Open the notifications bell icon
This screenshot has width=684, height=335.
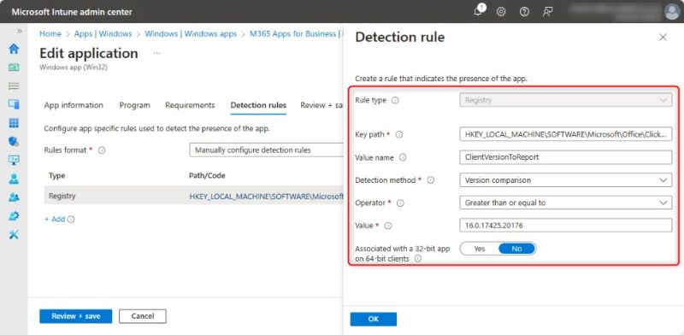point(478,12)
